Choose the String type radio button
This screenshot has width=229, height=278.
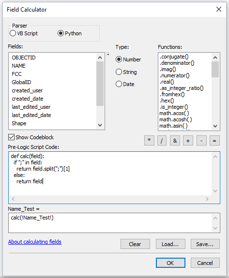click(x=126, y=72)
